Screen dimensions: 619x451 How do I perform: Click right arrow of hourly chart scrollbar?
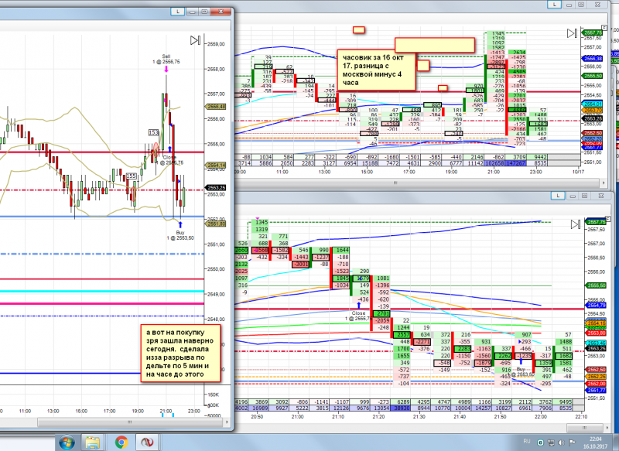point(604,183)
